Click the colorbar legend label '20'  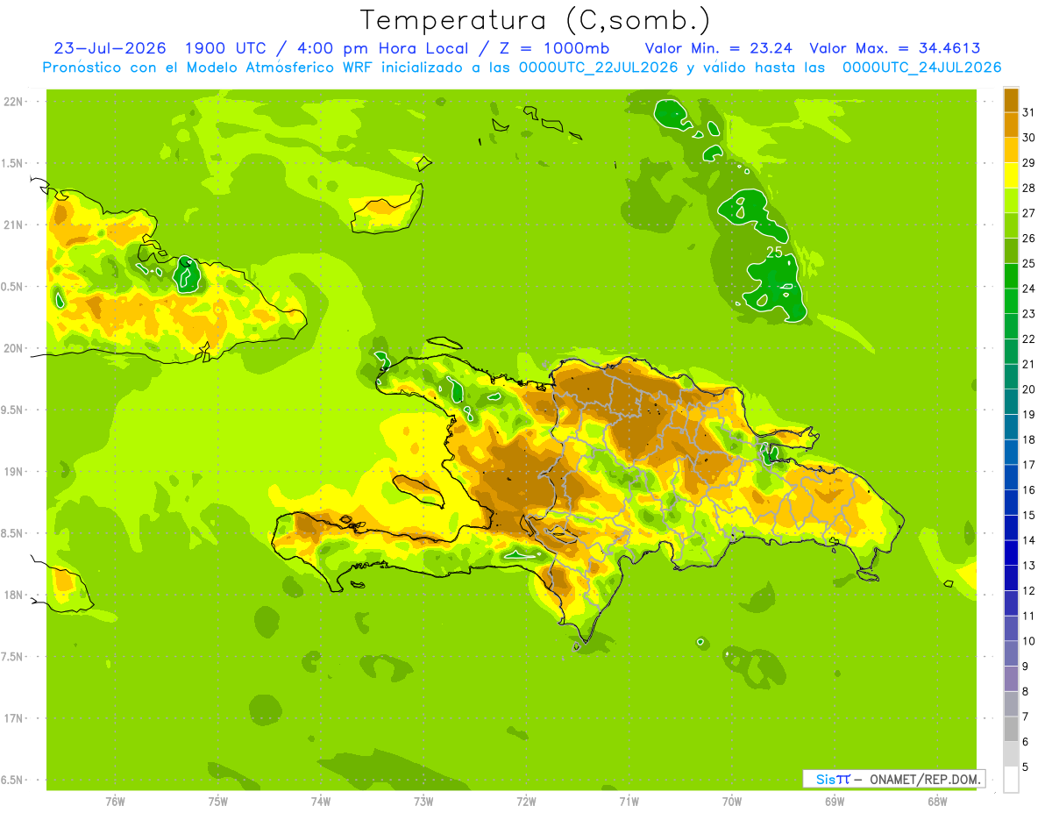(1030, 389)
